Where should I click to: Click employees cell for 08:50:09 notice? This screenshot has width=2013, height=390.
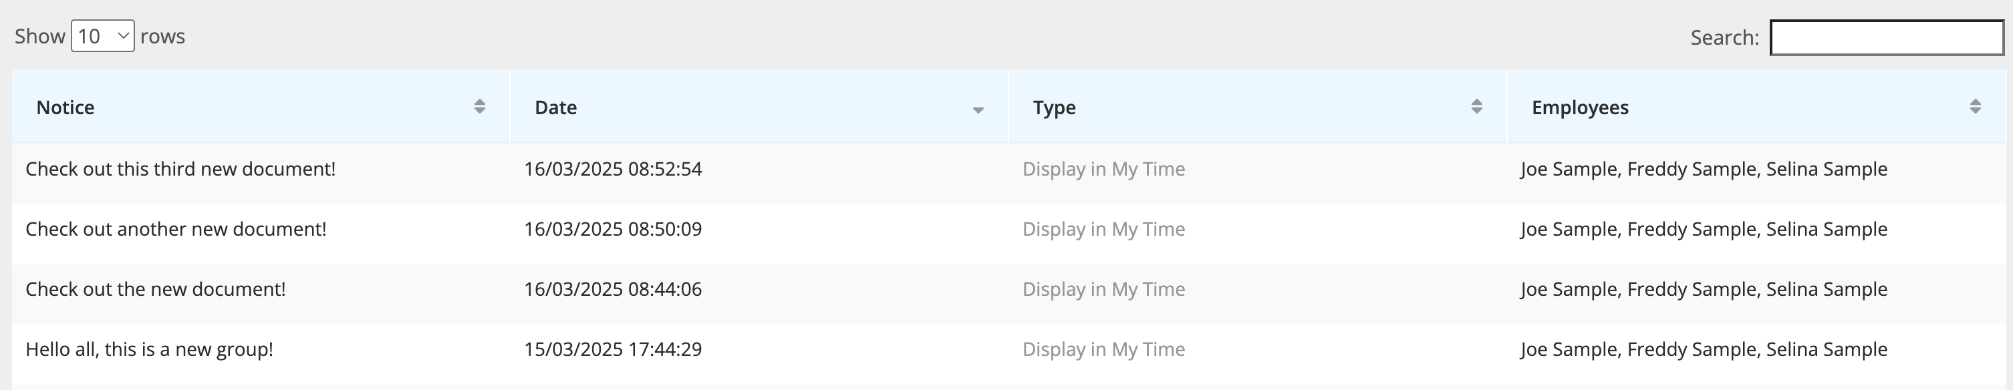1704,230
